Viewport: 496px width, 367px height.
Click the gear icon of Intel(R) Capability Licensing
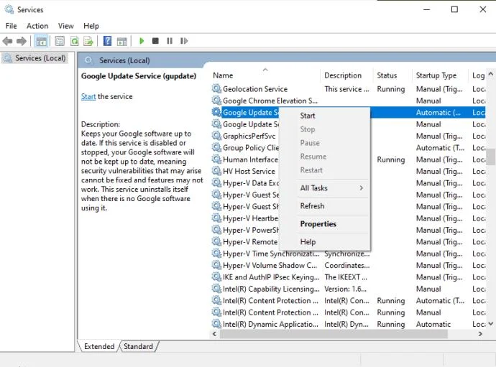click(216, 289)
